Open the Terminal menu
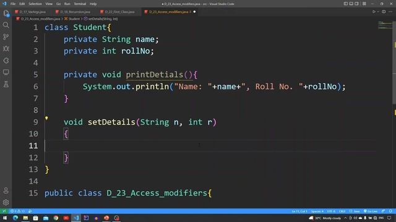 point(80,4)
